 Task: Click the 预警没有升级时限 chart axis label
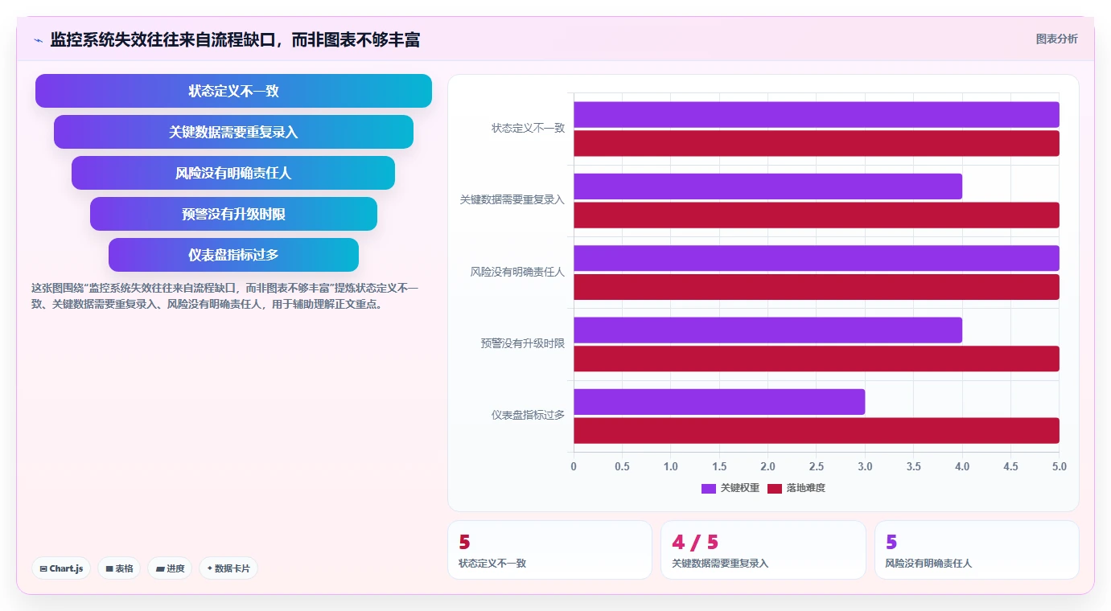(x=523, y=343)
